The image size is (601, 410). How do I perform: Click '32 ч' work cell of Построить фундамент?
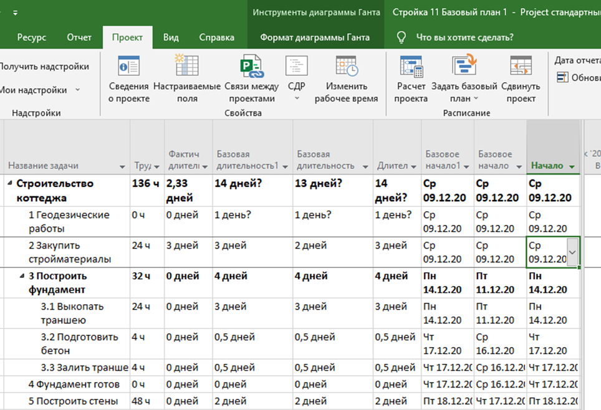point(147,283)
